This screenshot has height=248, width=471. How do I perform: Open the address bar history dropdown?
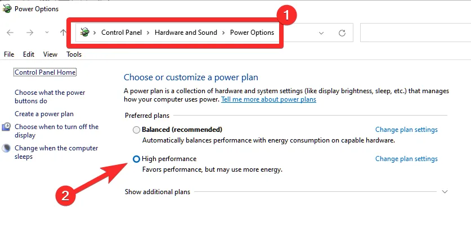321,33
